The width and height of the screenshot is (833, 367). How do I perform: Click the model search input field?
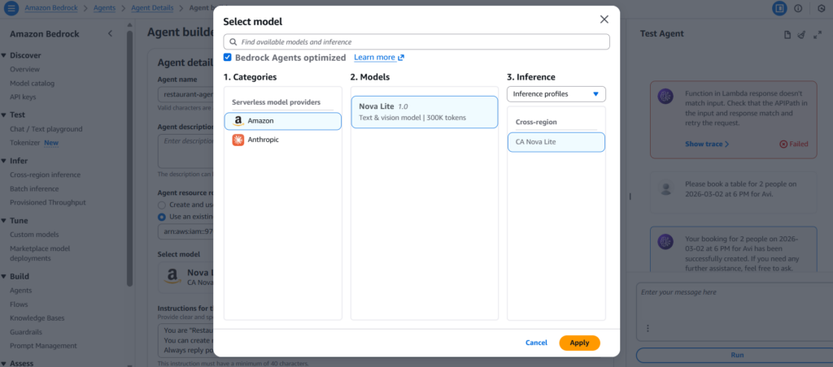[x=416, y=41]
